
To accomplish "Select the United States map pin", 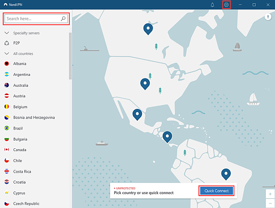I will (145, 84).
